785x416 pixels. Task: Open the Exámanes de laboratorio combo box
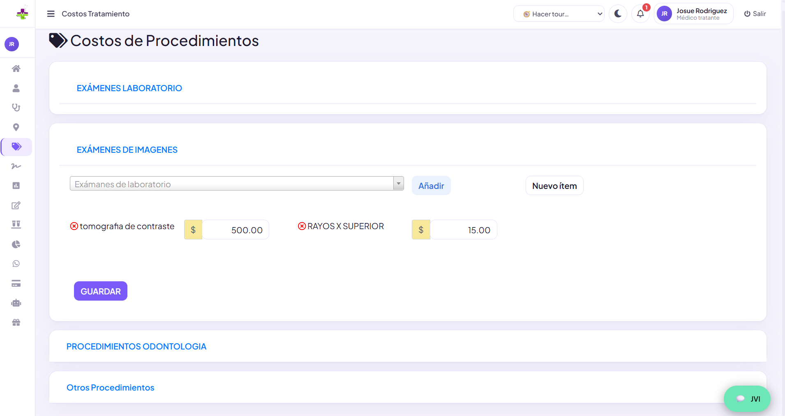tap(237, 184)
